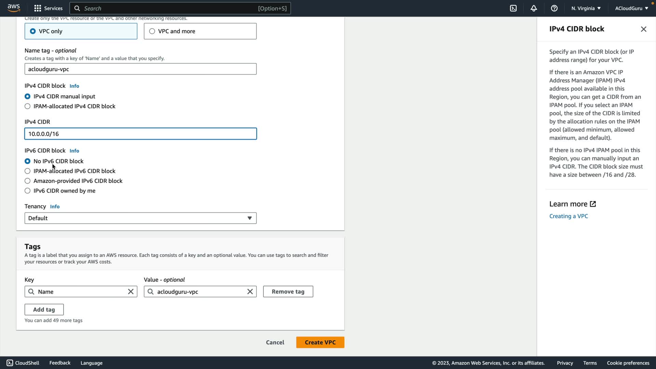The image size is (656, 369).
Task: Launch CloudShell from the top bar icon
Action: click(513, 8)
